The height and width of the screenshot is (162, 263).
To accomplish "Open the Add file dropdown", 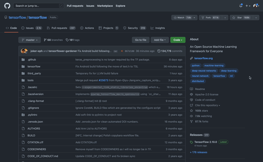I will 160,40.
